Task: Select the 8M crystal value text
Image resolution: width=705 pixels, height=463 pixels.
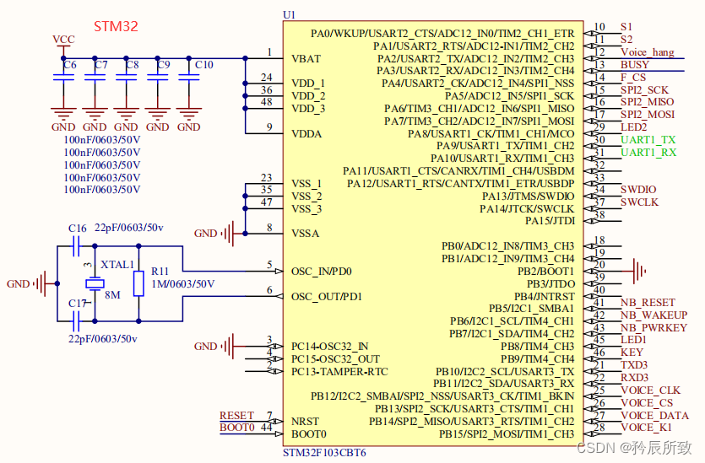Action: (112, 295)
